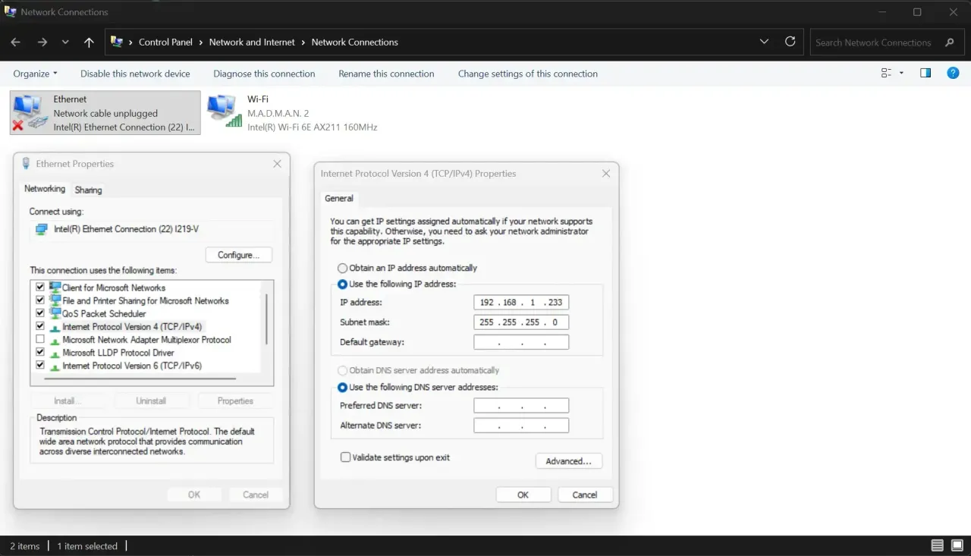Open the Organize menu
This screenshot has height=556, width=971.
[x=36, y=74]
